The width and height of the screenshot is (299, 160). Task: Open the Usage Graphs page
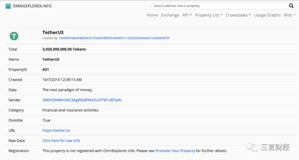(267, 15)
